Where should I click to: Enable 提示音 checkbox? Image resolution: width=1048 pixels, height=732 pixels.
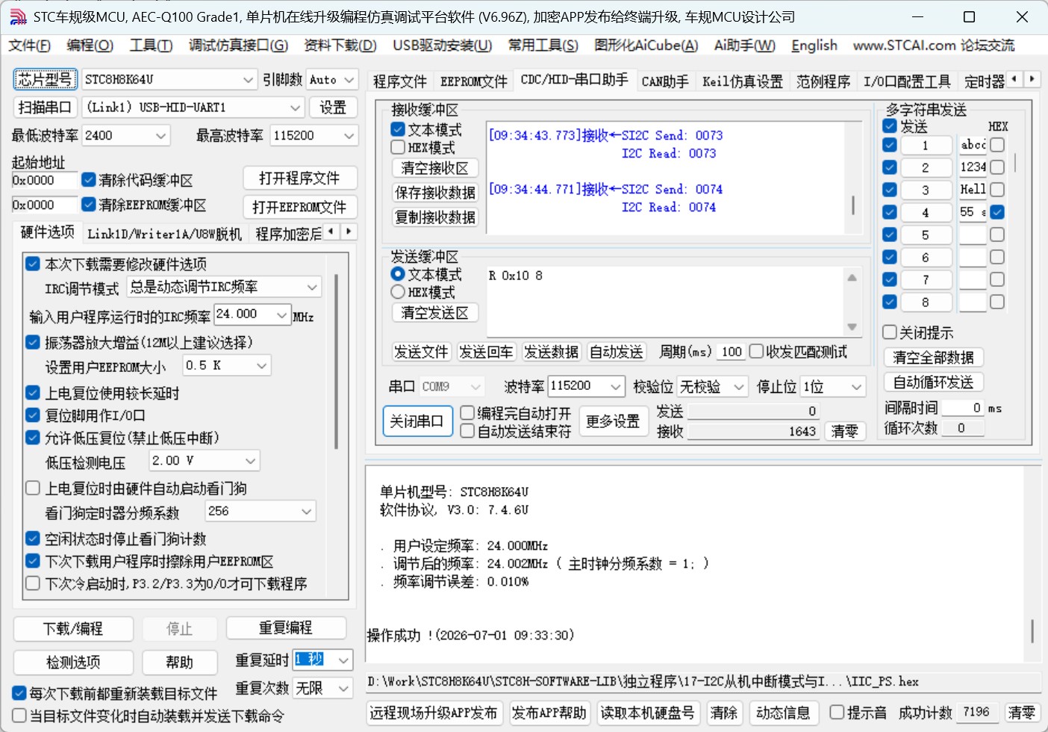click(838, 712)
